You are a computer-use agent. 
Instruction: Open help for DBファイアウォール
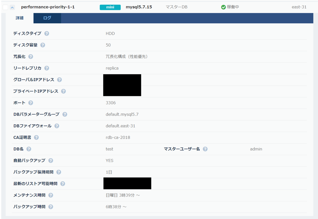tap(56, 126)
